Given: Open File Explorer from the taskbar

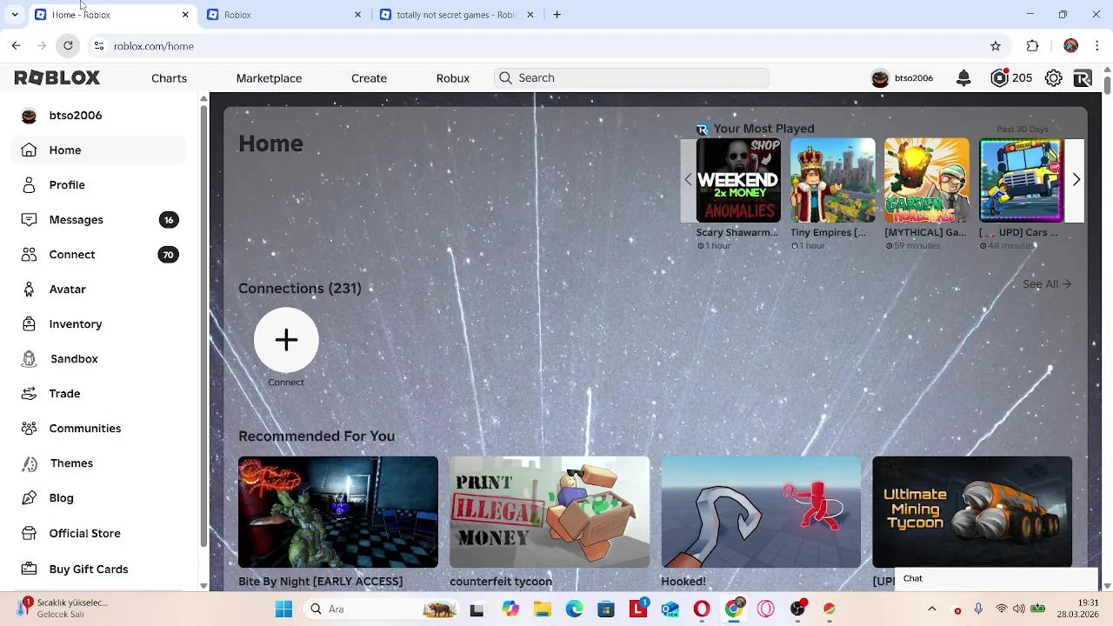Looking at the screenshot, I should pyautogui.click(x=543, y=609).
